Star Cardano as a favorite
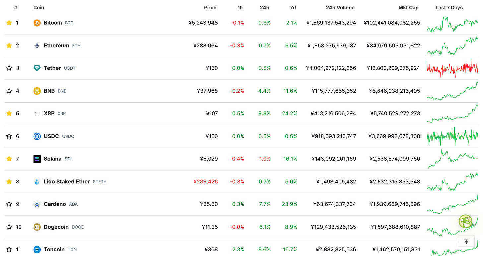This screenshot has width=483, height=256. click(9, 204)
